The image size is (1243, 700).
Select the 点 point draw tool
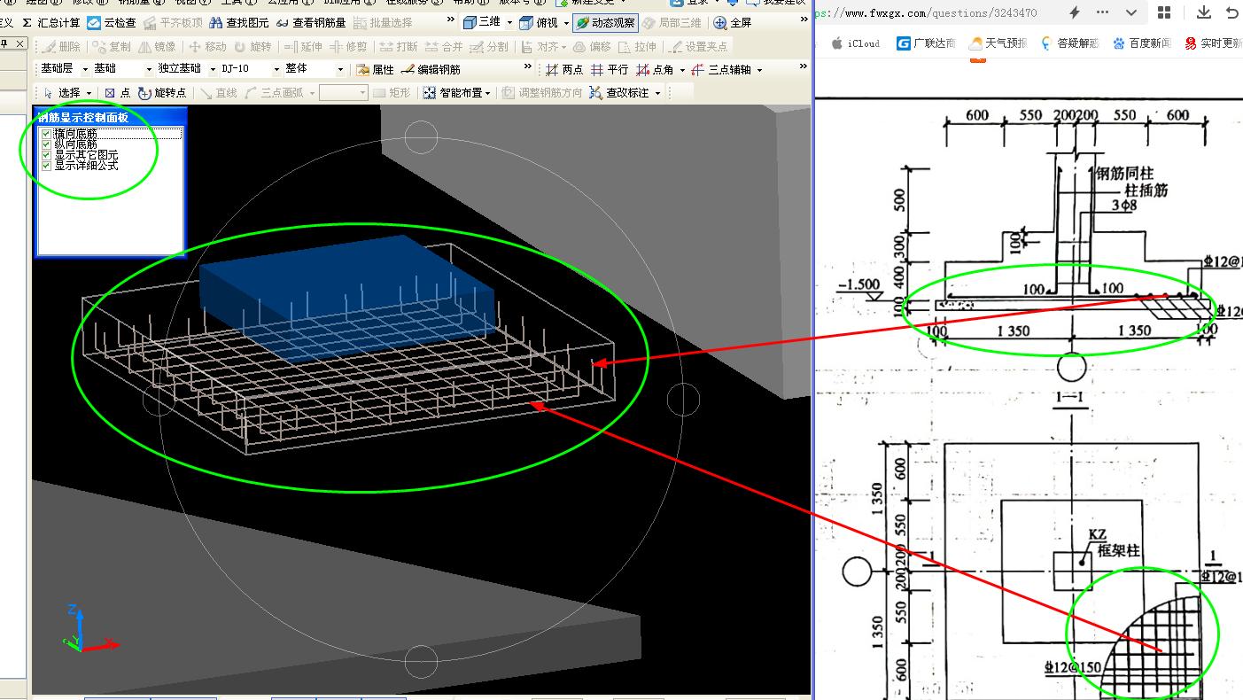pyautogui.click(x=117, y=92)
